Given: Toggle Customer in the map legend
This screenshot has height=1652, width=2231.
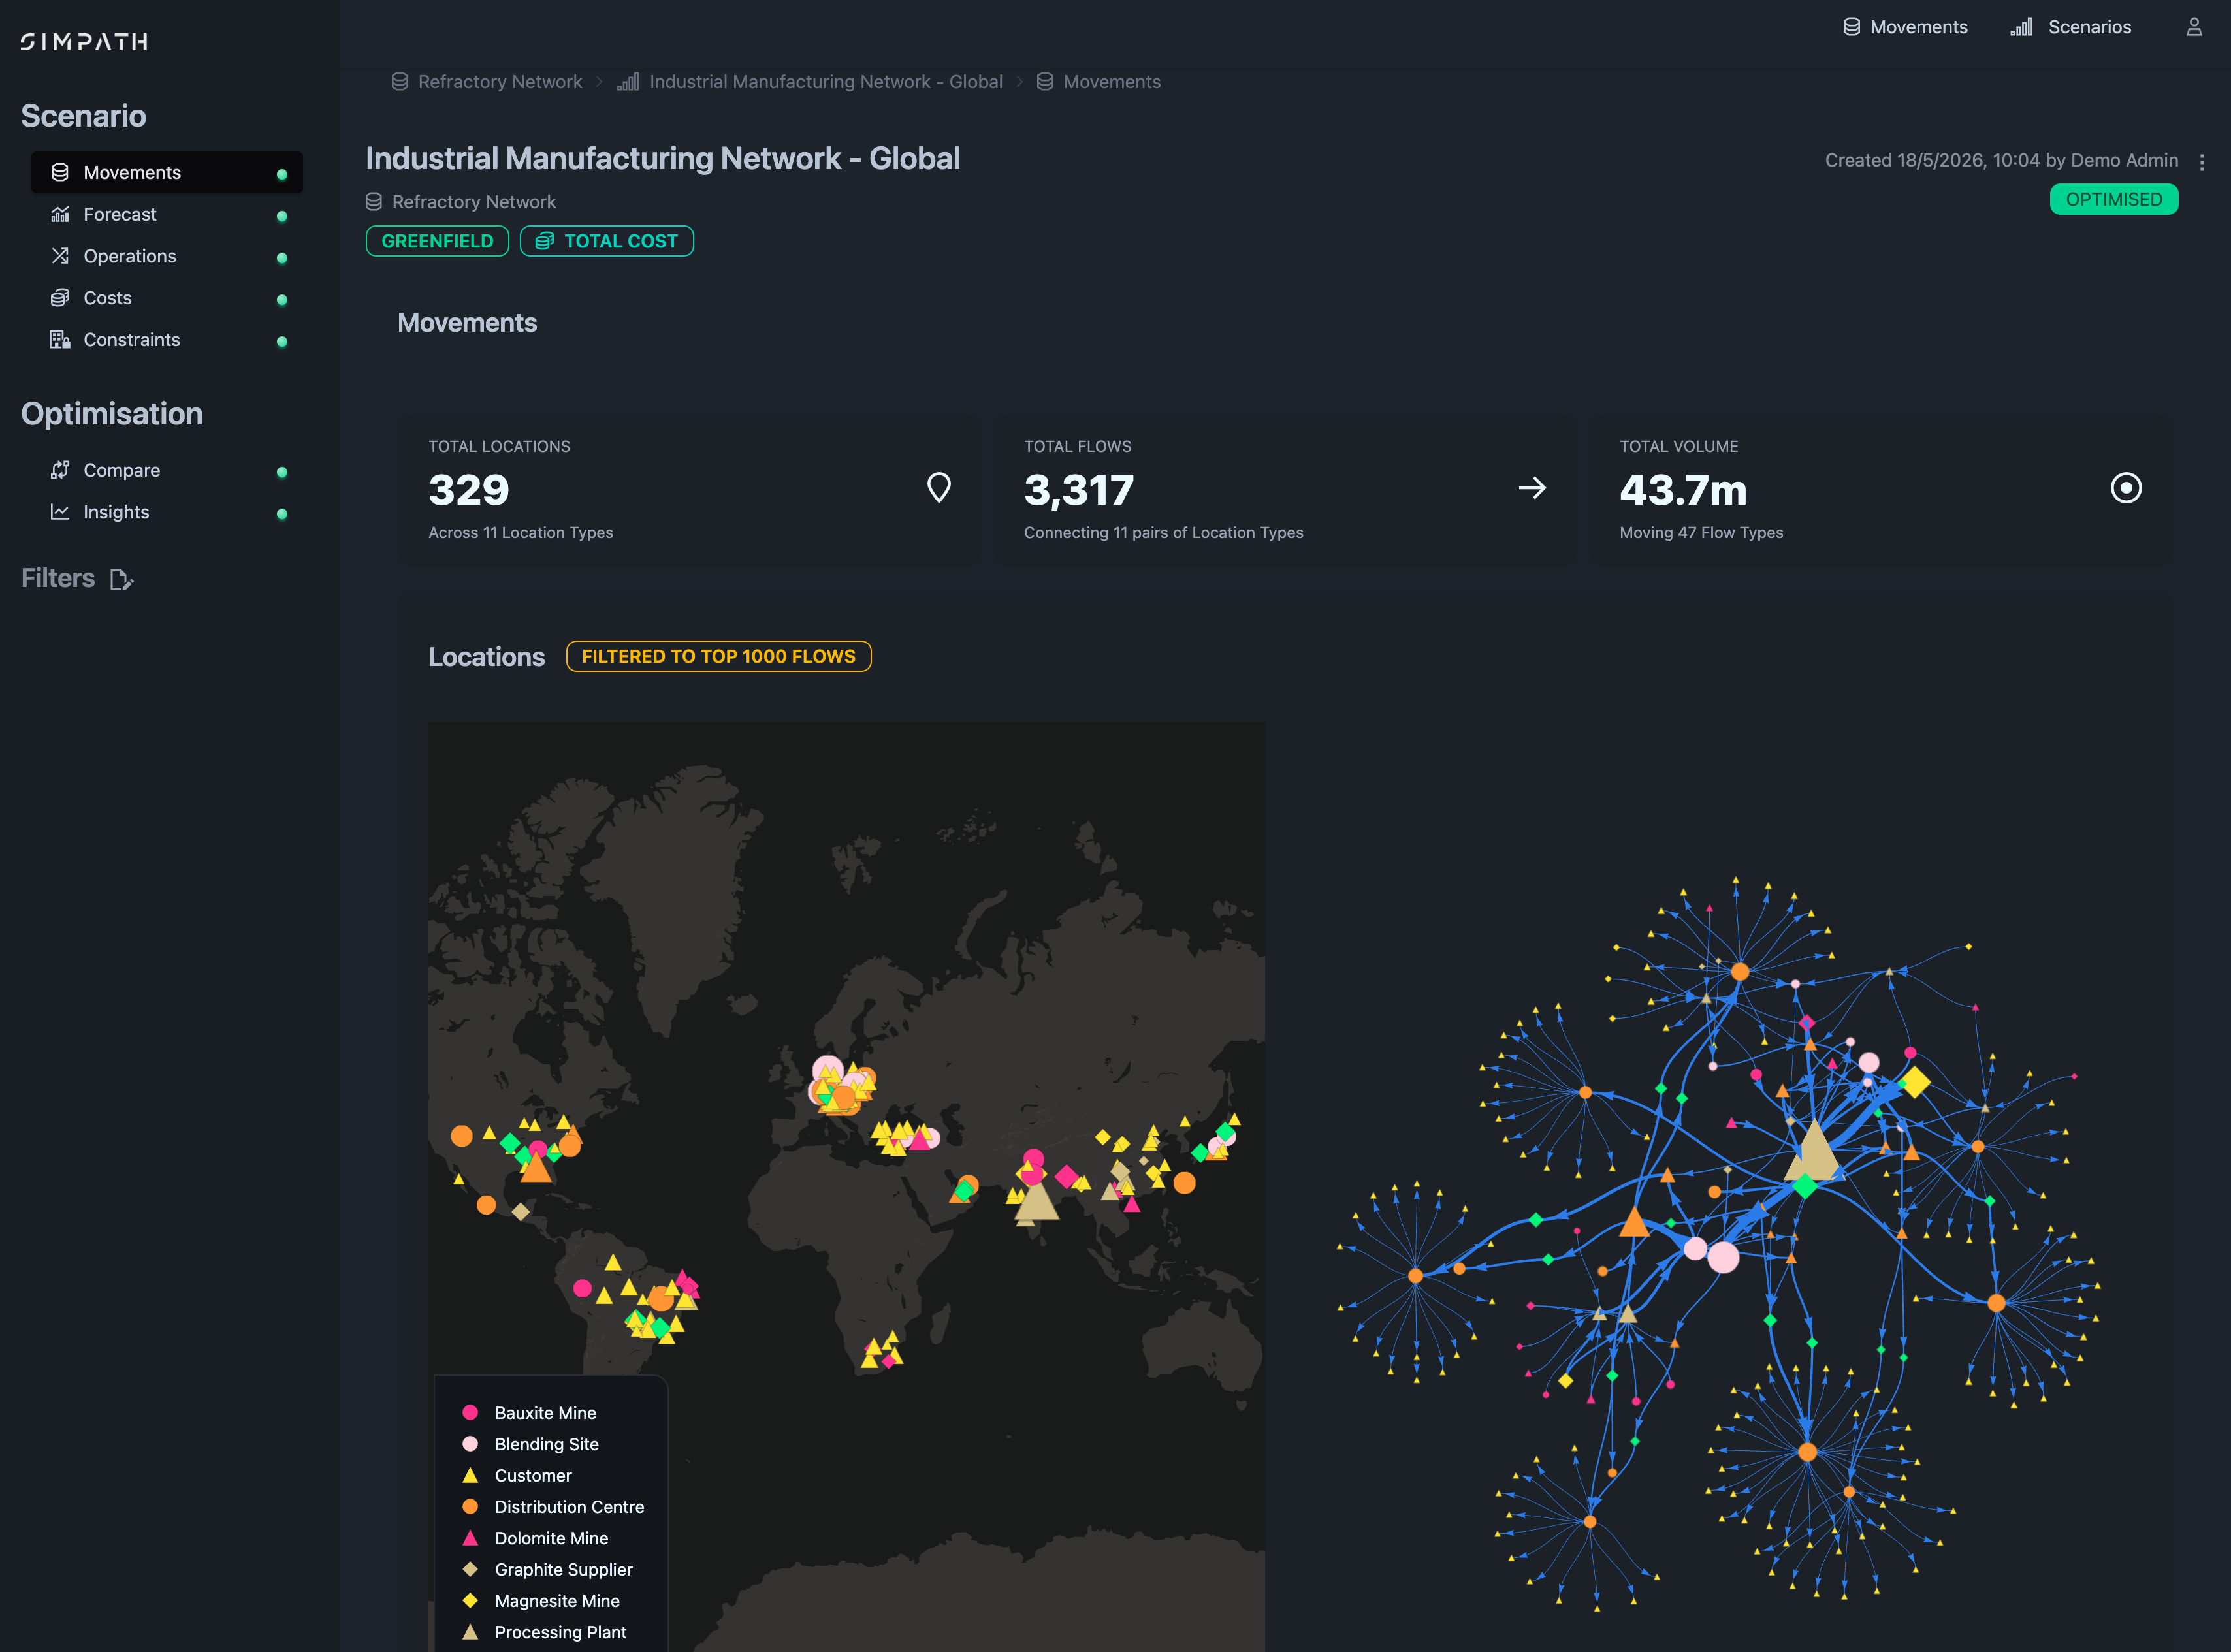Looking at the screenshot, I should 517,1475.
